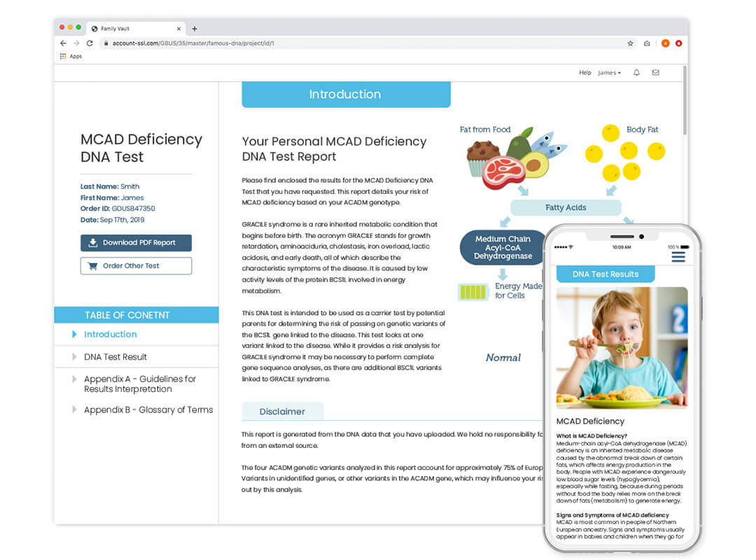Open the Apps grid shortcut in bookmarks bar
Viewport: 756px width, 560px height.
pos(63,57)
